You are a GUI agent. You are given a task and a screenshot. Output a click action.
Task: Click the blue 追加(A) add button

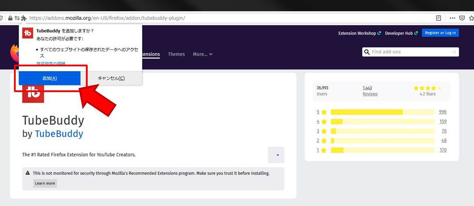pyautogui.click(x=50, y=79)
